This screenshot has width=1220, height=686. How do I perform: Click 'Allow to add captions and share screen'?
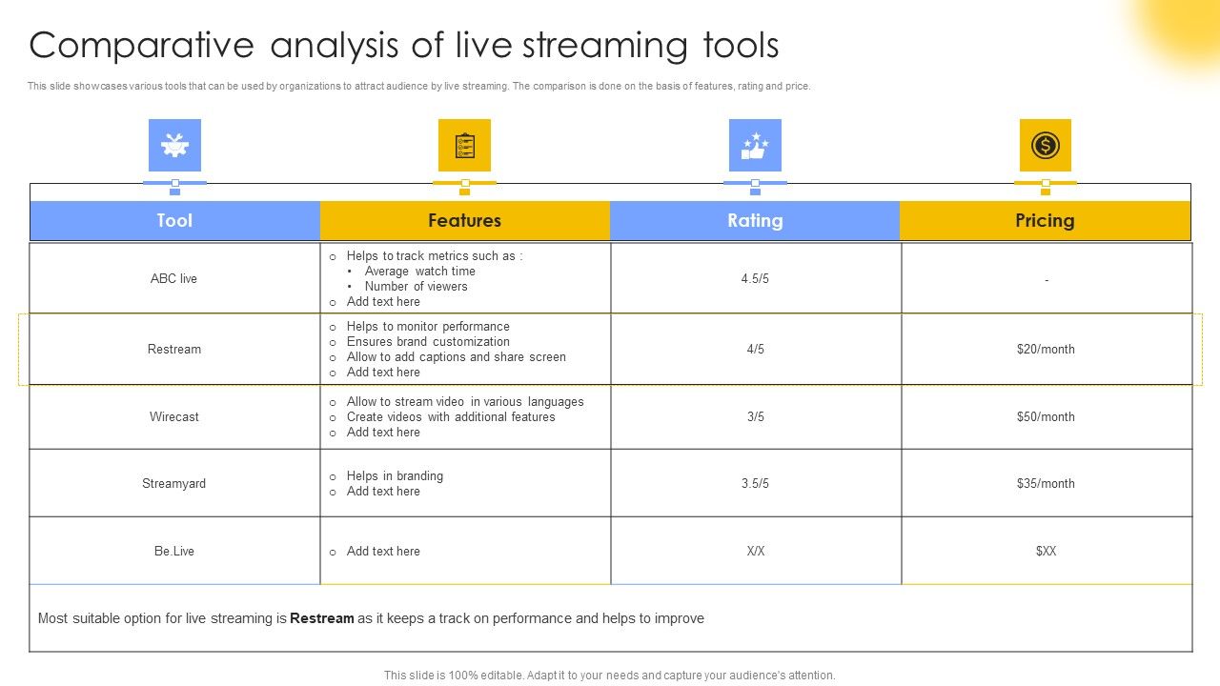(457, 356)
